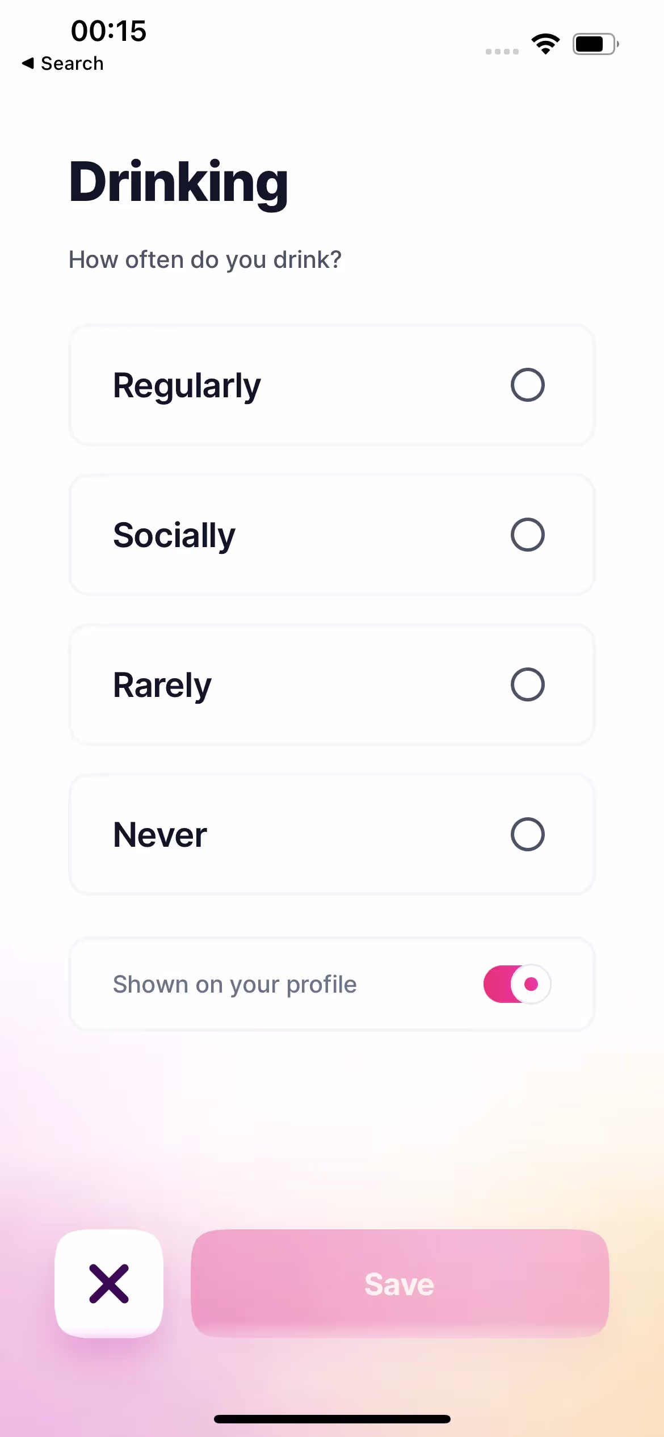Choose the Rarely option label

162,686
